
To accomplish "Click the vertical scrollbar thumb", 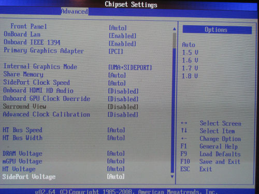I will point(175,40).
